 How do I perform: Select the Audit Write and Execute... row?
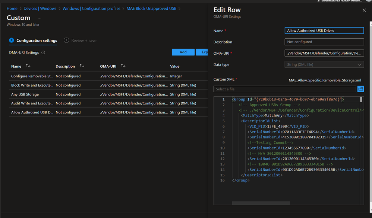click(x=108, y=103)
